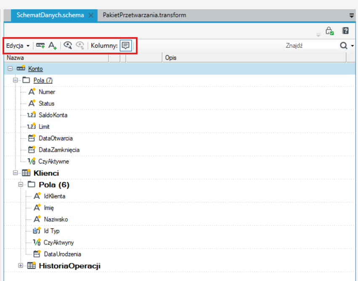Click the add text field icon
This screenshot has height=281, width=358.
coord(53,45)
